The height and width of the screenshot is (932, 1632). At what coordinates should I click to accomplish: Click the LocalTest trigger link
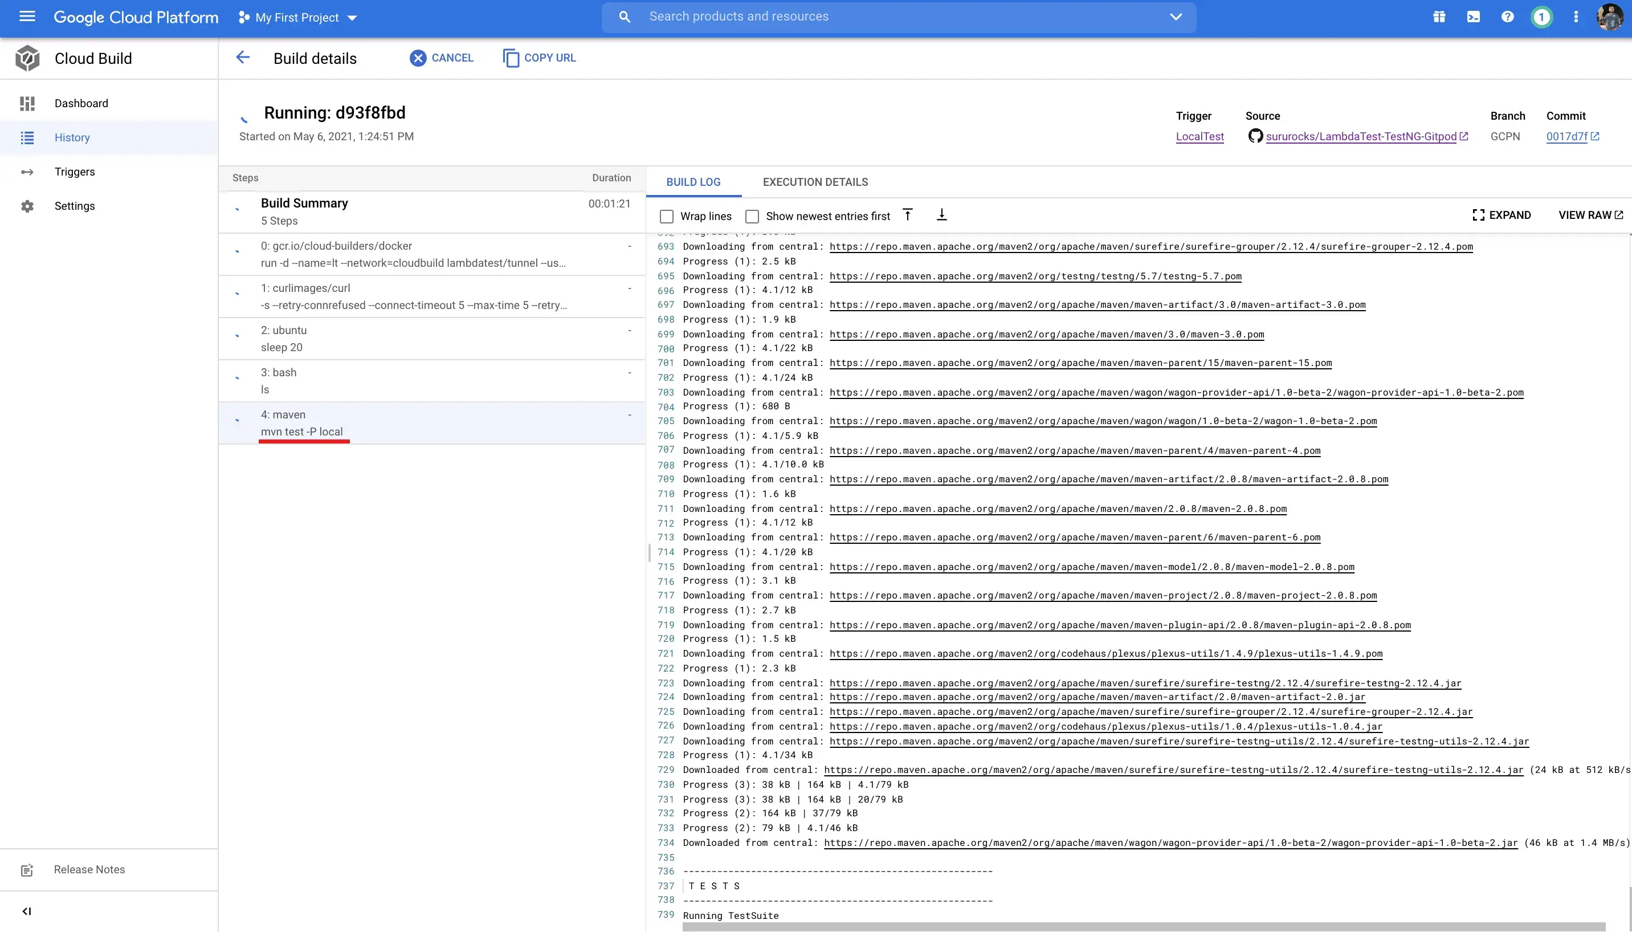tap(1198, 136)
